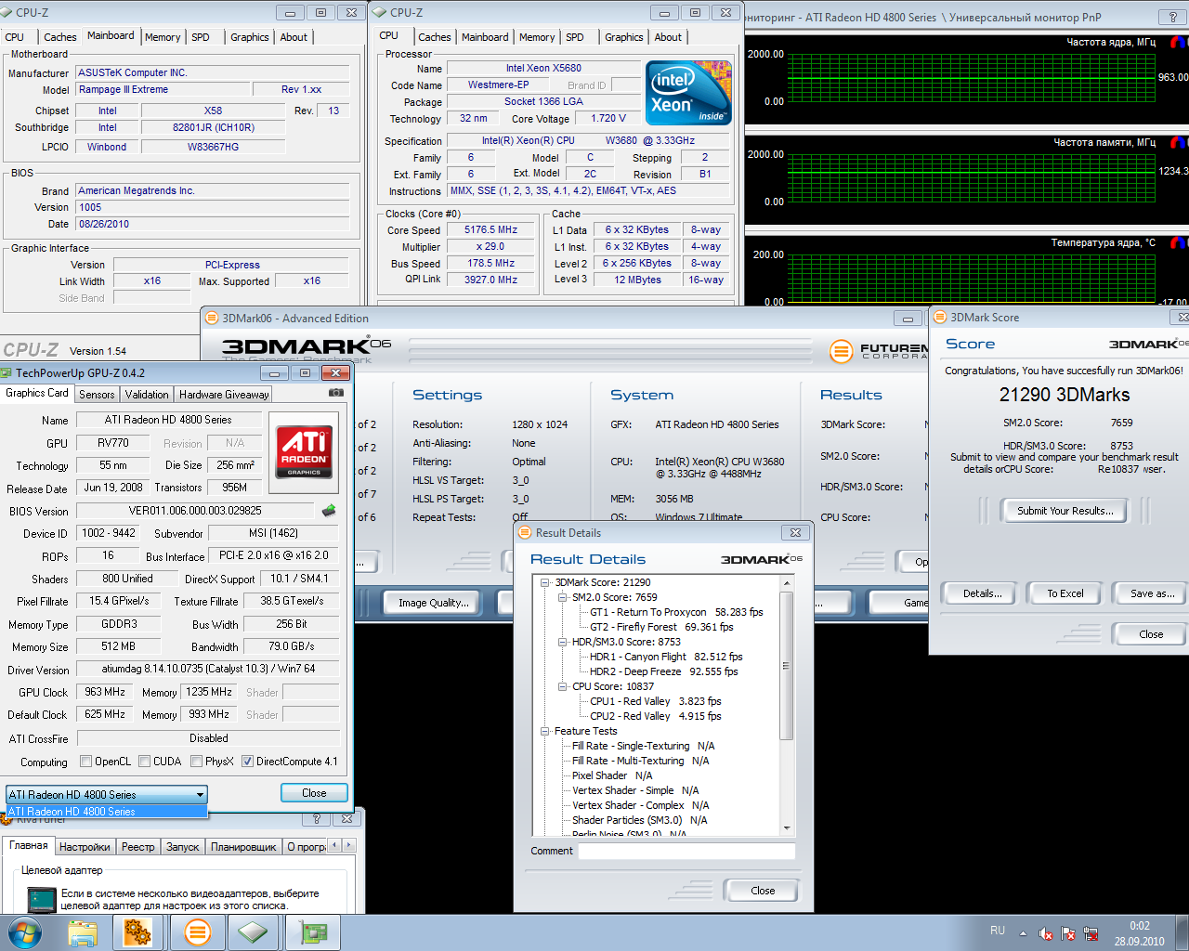This screenshot has height=951, width=1189.
Task: Click the Futuremark orange logo in 3DMark06
Action: click(841, 351)
